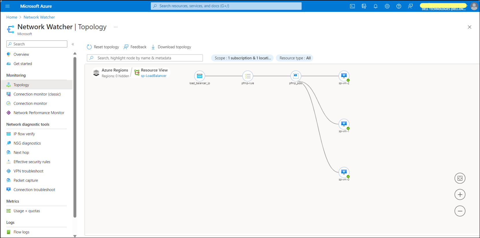The width and height of the screenshot is (480, 238).
Task: Select the sp-vm-2 virtual machine node
Action: 344,76
